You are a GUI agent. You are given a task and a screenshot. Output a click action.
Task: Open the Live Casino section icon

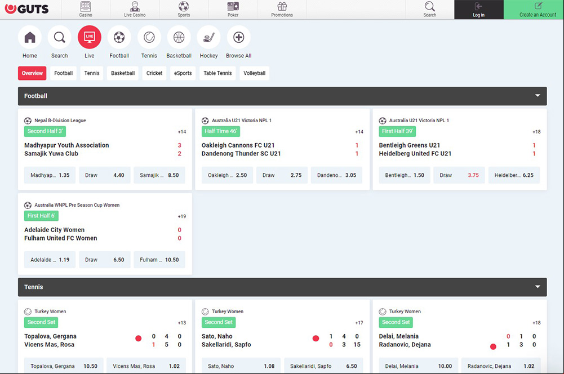click(135, 10)
